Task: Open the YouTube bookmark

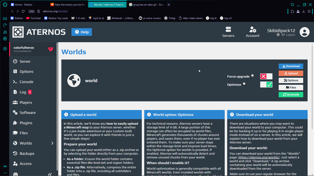Action: (x=33, y=18)
